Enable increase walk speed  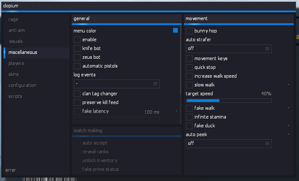point(189,76)
